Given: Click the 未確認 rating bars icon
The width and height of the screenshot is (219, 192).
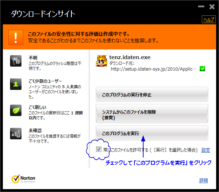Looking at the screenshot, I should (x=15, y=133).
